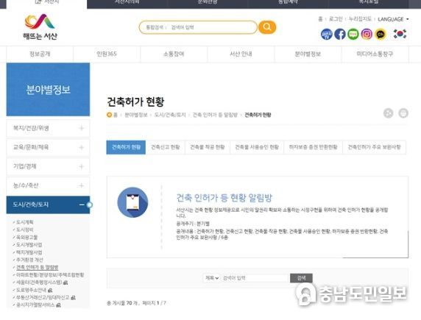Click the orange search magnifier button

click(267, 27)
